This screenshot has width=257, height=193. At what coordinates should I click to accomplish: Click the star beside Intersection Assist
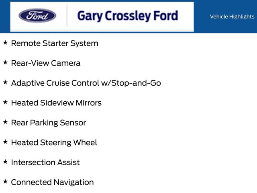(5, 162)
